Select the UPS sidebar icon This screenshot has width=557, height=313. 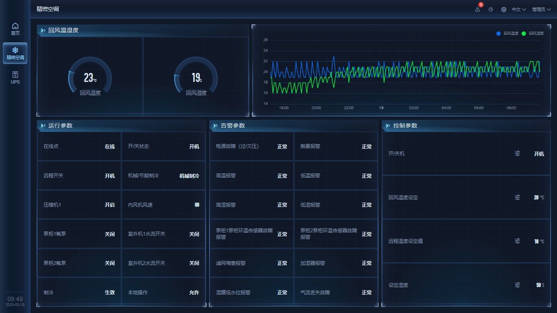[x=15, y=77]
